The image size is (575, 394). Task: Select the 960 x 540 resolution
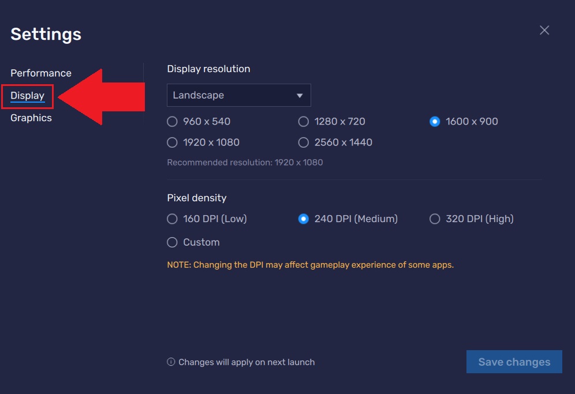click(x=199, y=121)
